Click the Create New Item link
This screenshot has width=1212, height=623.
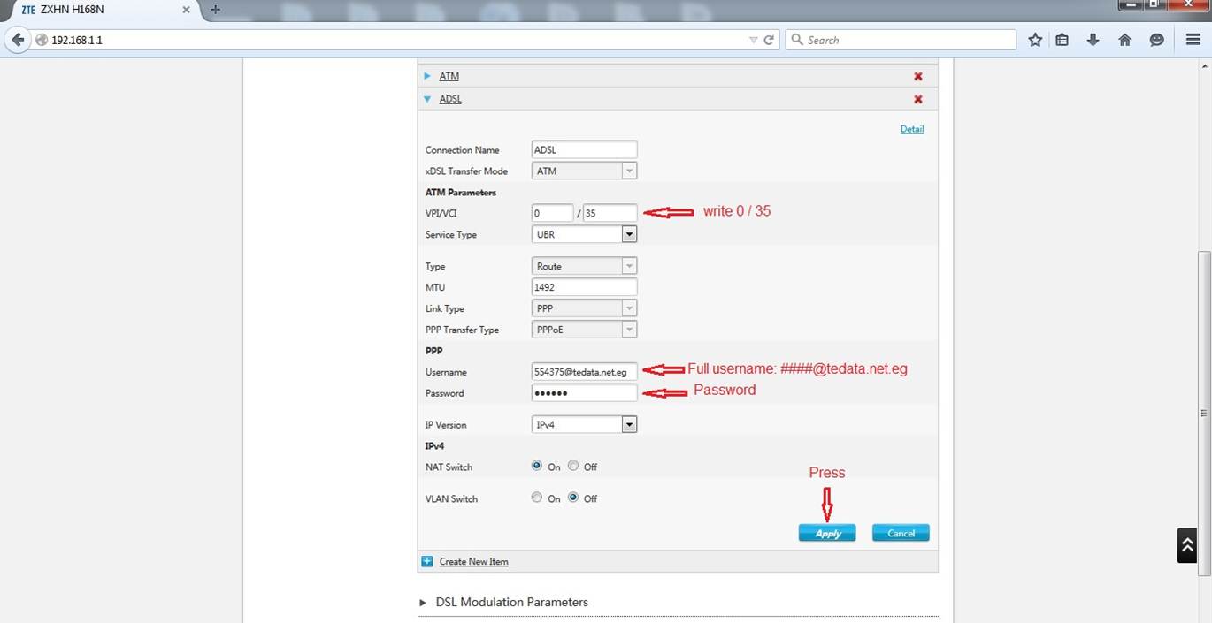point(473,562)
